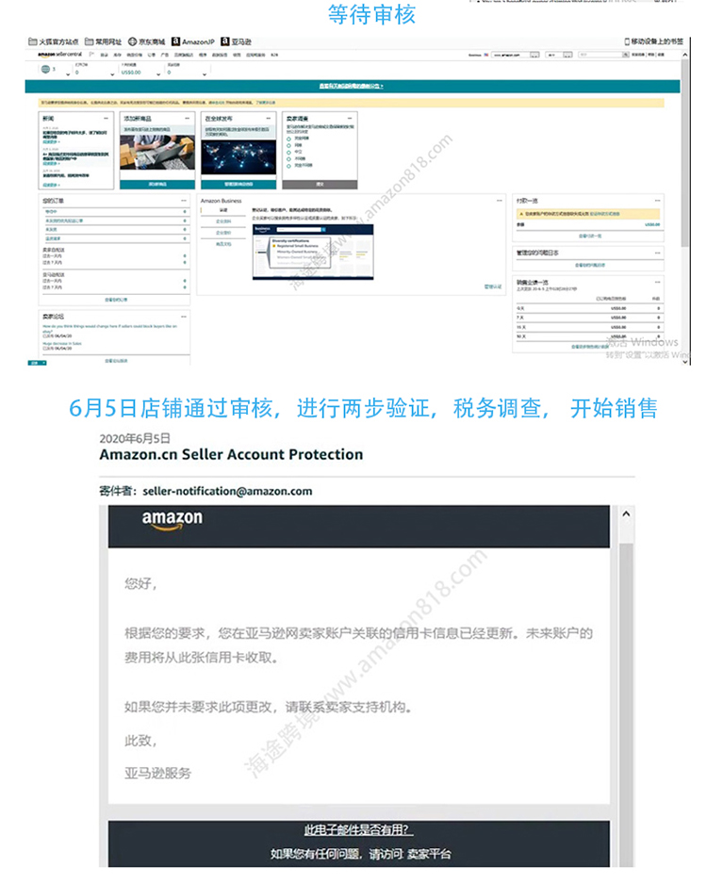
Task: Open the 付款一览 card options menu
Action: click(658, 201)
